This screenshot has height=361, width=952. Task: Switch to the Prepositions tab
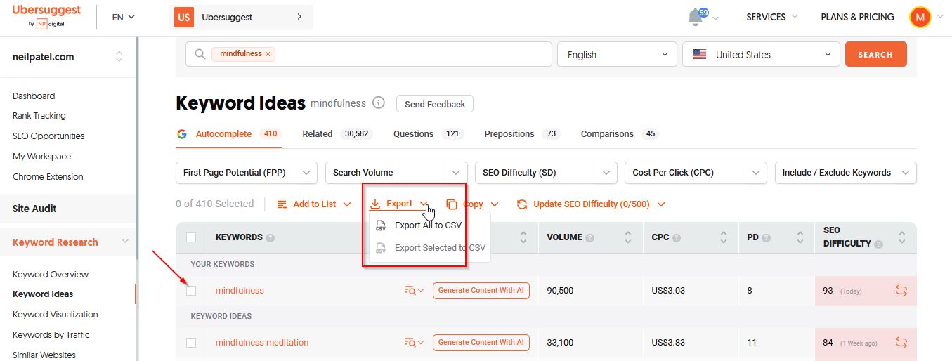click(x=522, y=133)
